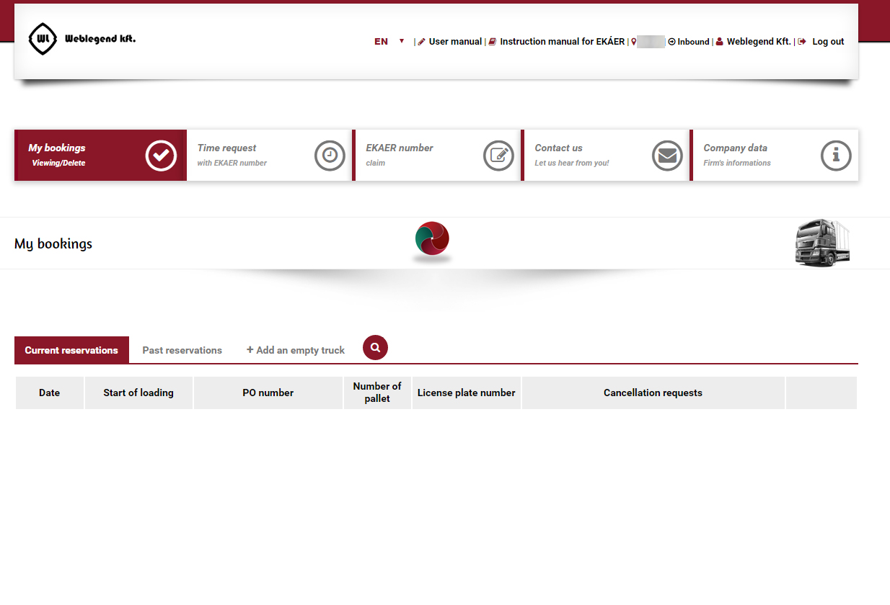890x605 pixels.
Task: Click the truck image
Action: pyautogui.click(x=822, y=244)
